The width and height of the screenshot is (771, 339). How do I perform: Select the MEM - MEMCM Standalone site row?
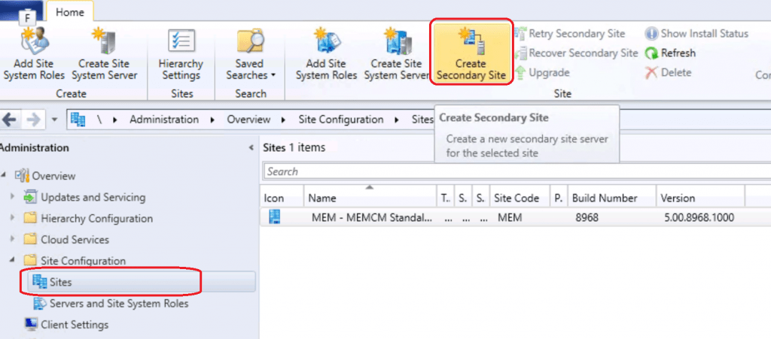pos(515,217)
